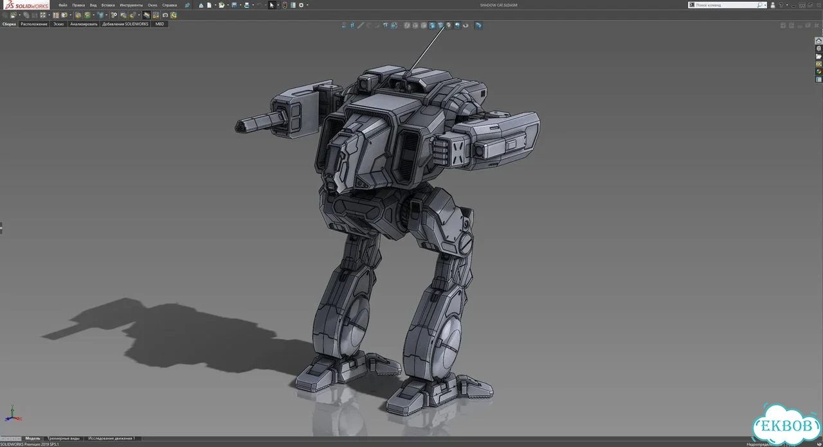The image size is (823, 447).
Task: Toggle the rightmost heads-up view icon
Action: click(x=478, y=26)
